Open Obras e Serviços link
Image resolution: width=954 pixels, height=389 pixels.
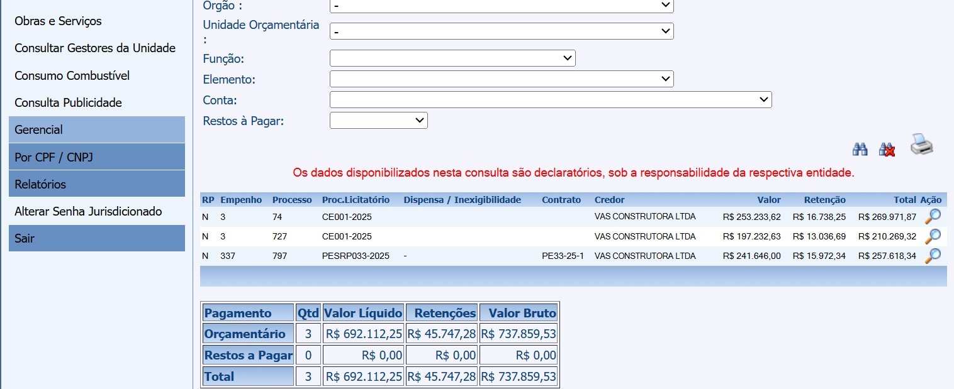pyautogui.click(x=58, y=21)
